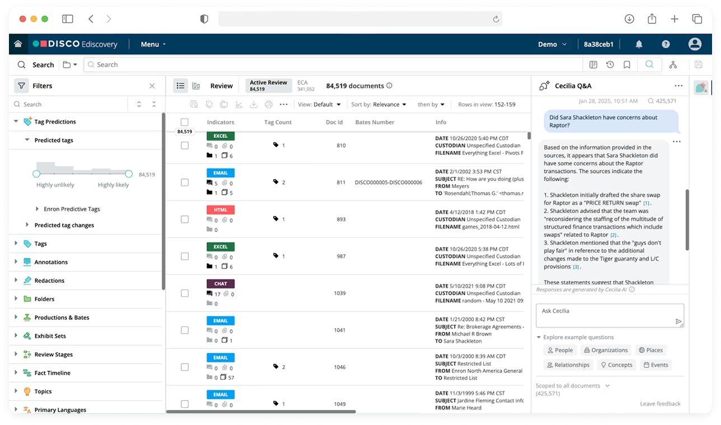Switch to the Active Review tab
This screenshot has height=425, width=721.
click(268, 86)
